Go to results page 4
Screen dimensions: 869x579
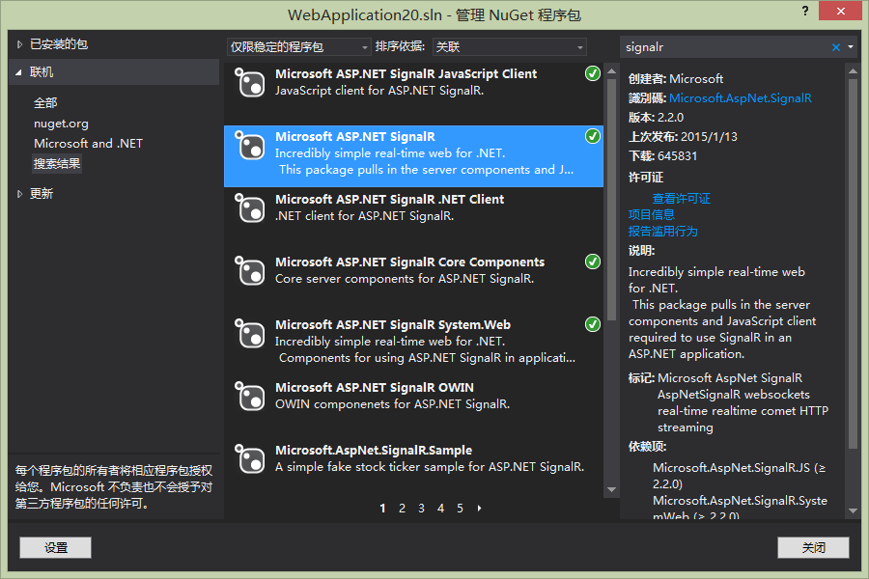click(x=440, y=509)
